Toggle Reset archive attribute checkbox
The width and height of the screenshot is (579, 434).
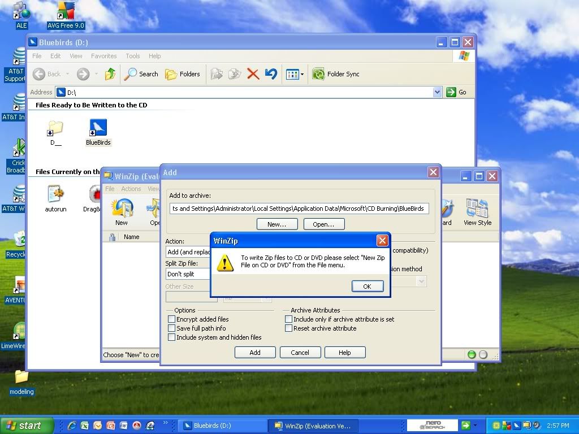289,328
